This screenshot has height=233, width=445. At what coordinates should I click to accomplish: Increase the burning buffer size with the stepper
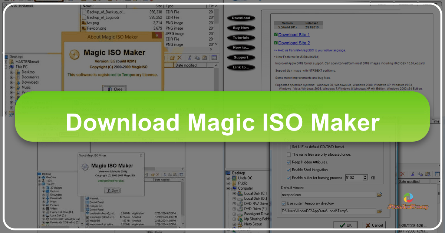pyautogui.click(x=365, y=176)
